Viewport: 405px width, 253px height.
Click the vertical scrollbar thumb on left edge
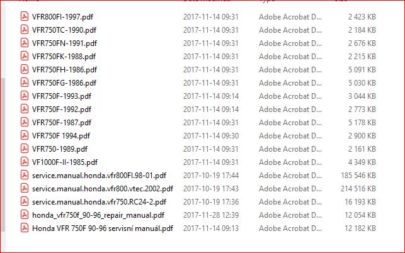pyautogui.click(x=3, y=154)
